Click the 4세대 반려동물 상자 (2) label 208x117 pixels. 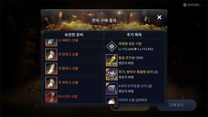(135, 86)
